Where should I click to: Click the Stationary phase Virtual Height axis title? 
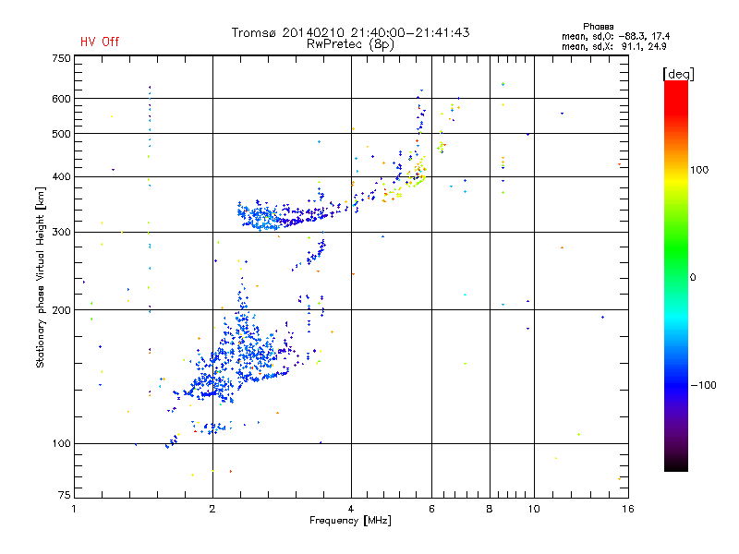click(41, 277)
